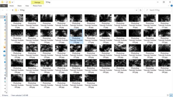Select thumbnail Photoshop Tutorials Youtube (19).jpg
This screenshot has width=173, height=97.
click(120, 33)
